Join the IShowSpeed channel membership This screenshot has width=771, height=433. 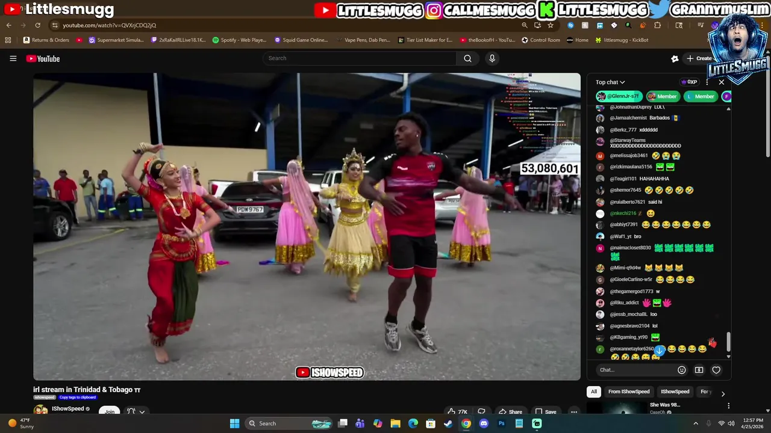pyautogui.click(x=109, y=411)
